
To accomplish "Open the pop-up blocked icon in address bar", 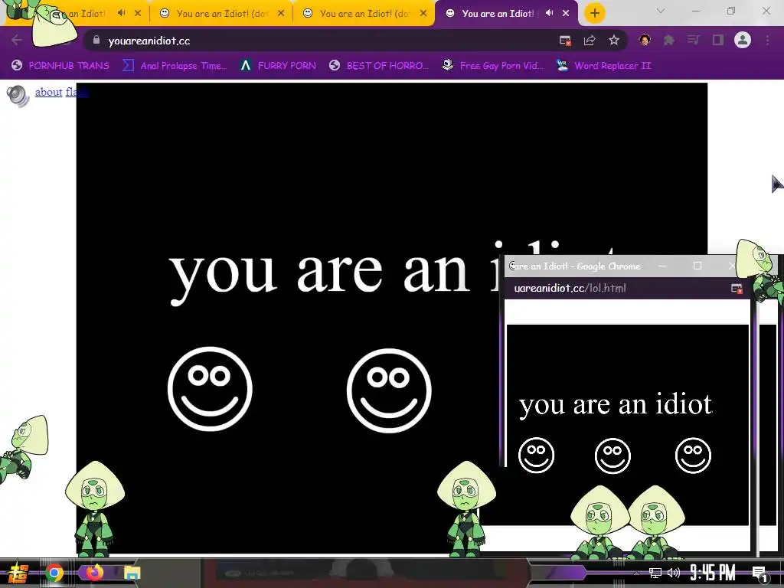I will [565, 41].
